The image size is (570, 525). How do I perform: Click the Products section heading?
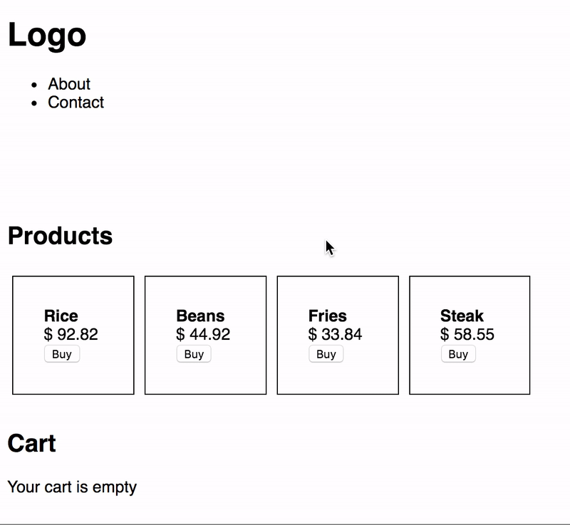tap(60, 236)
